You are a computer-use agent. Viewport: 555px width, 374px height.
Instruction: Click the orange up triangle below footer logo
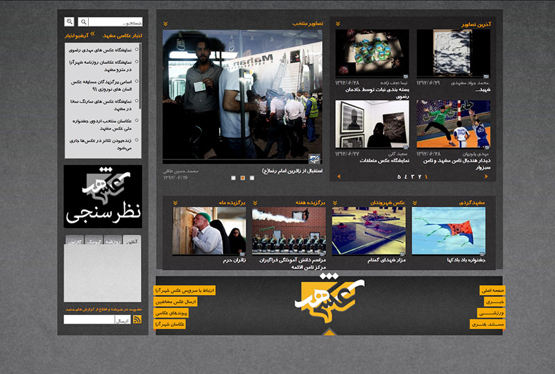coord(329,332)
